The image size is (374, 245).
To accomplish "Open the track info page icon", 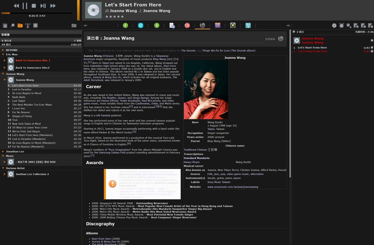I will coord(172,25).
